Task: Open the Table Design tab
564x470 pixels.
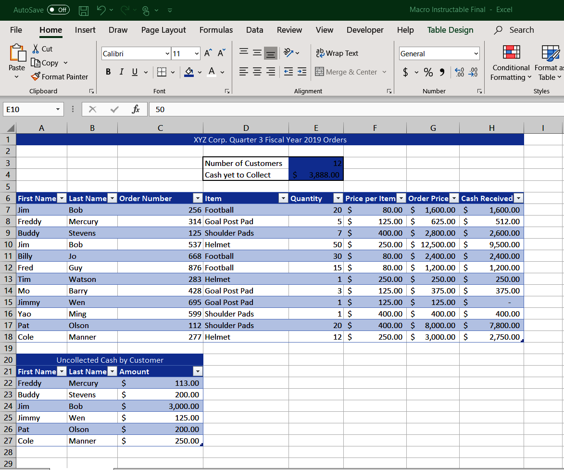Action: click(x=450, y=30)
